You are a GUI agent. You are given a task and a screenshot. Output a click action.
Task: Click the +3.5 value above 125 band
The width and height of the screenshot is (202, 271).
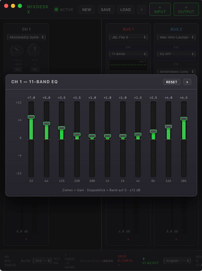tap(62, 98)
